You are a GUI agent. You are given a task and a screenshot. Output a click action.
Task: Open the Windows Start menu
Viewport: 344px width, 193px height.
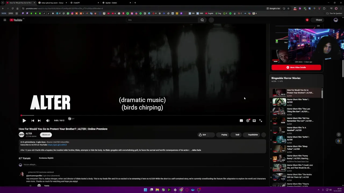(145, 190)
